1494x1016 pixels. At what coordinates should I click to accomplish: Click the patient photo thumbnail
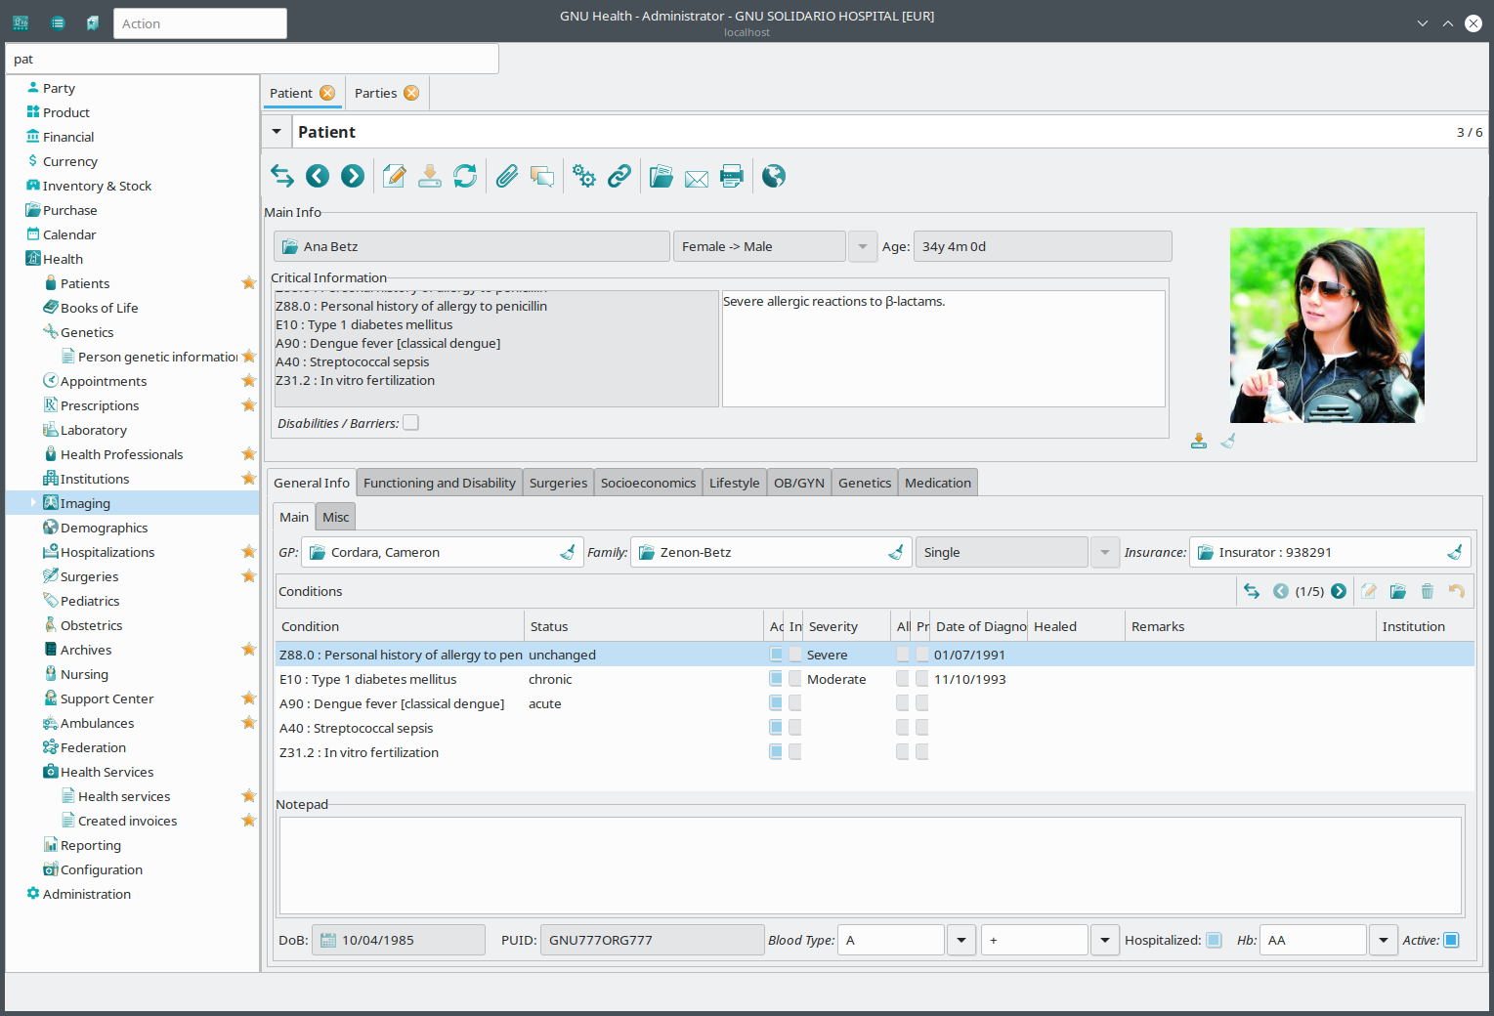coord(1326,325)
